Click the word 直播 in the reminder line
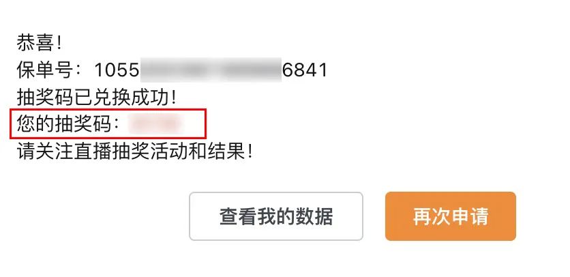The image size is (570, 277). click(92, 151)
